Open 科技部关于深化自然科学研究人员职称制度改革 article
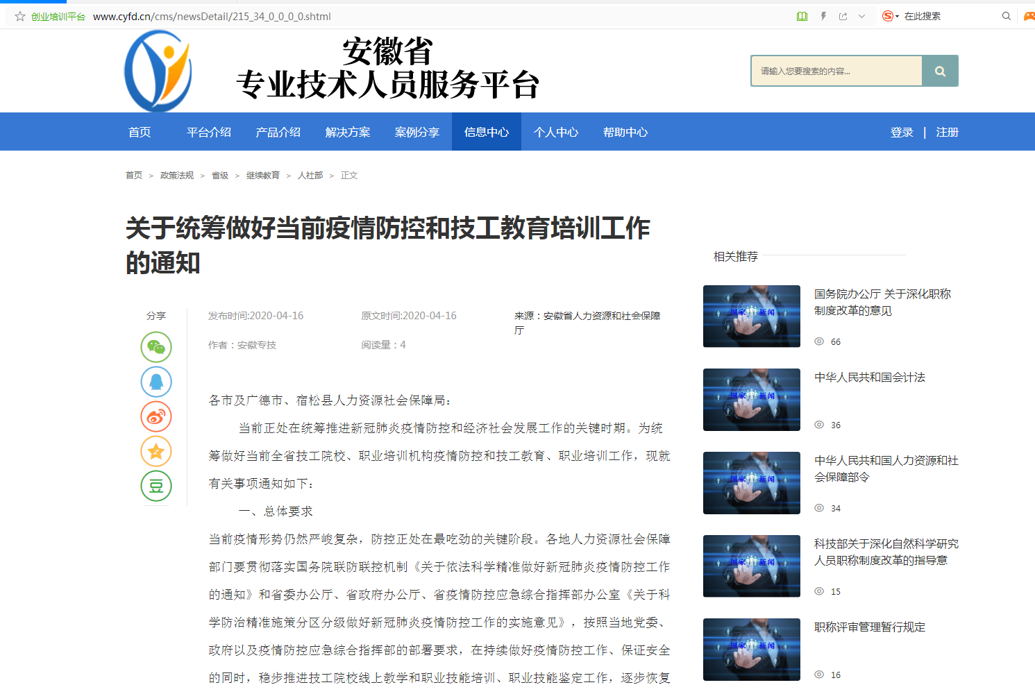The image size is (1035, 694). coord(886,552)
